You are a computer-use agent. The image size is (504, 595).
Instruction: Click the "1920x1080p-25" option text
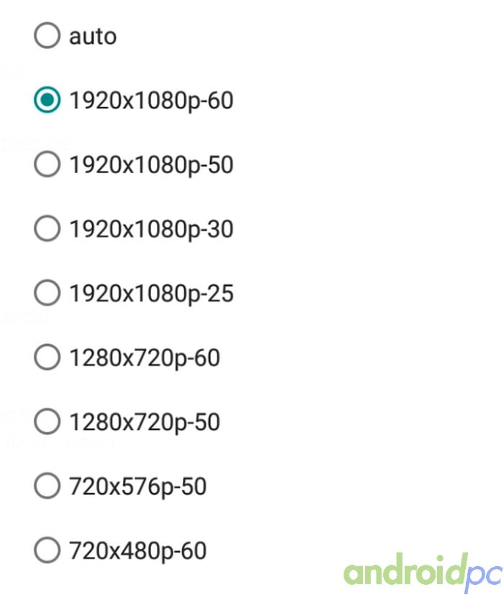click(x=151, y=294)
